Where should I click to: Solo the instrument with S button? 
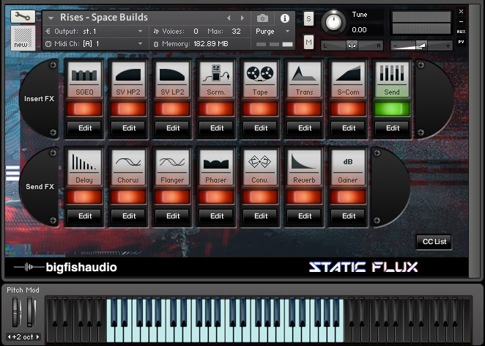(x=308, y=19)
